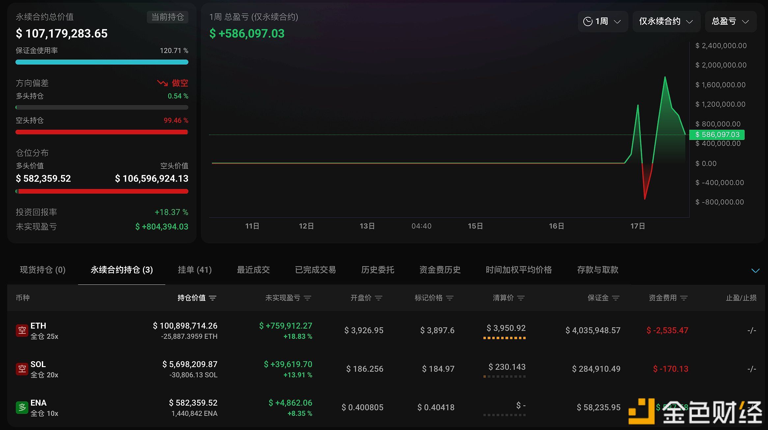
Task: Click the filter icon next to 资金费用
Action: click(x=684, y=298)
